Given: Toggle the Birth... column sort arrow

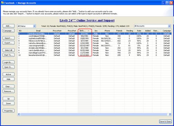Looking at the screenshot, I should (88, 31).
